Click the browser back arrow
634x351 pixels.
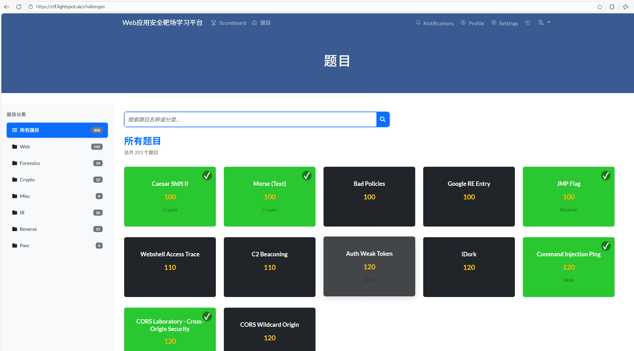tap(7, 7)
